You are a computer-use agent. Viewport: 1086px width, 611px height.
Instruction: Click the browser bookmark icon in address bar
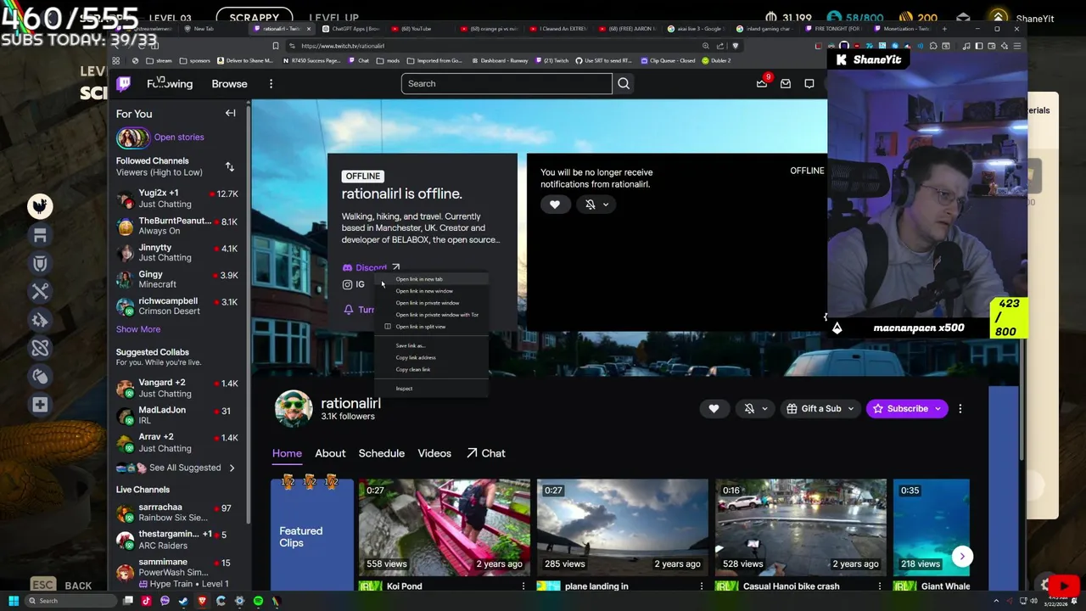coord(275,46)
